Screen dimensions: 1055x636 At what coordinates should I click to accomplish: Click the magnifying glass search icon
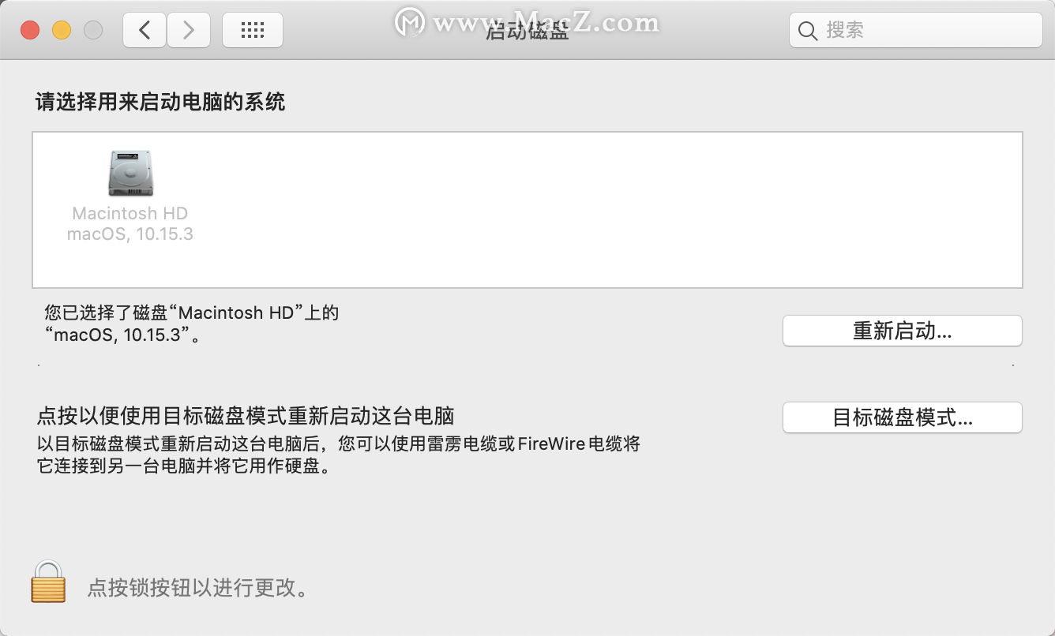[808, 31]
